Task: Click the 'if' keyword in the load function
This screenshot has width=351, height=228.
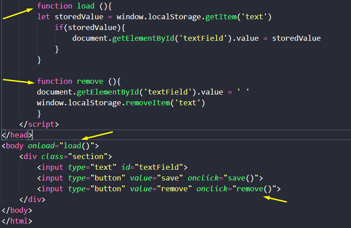Action: (x=59, y=28)
